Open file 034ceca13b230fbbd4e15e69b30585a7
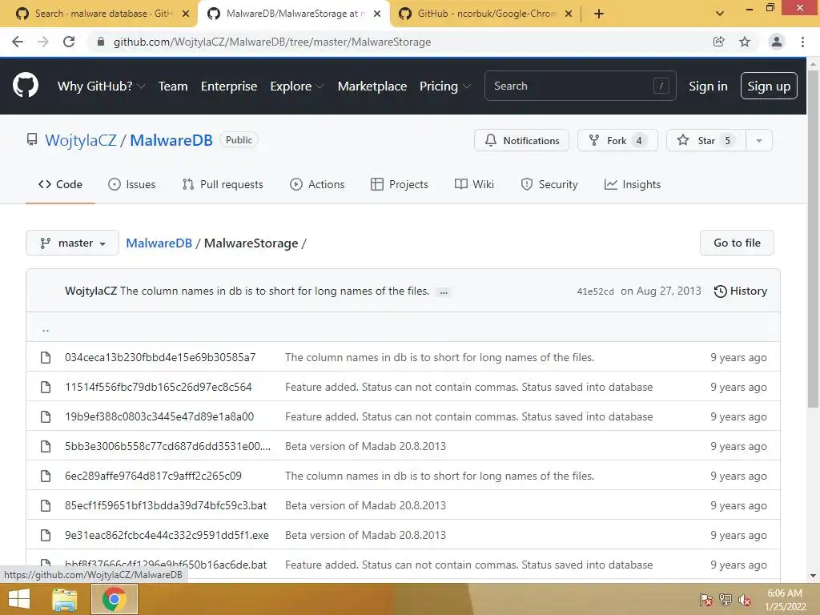The width and height of the screenshot is (820, 615). click(160, 357)
